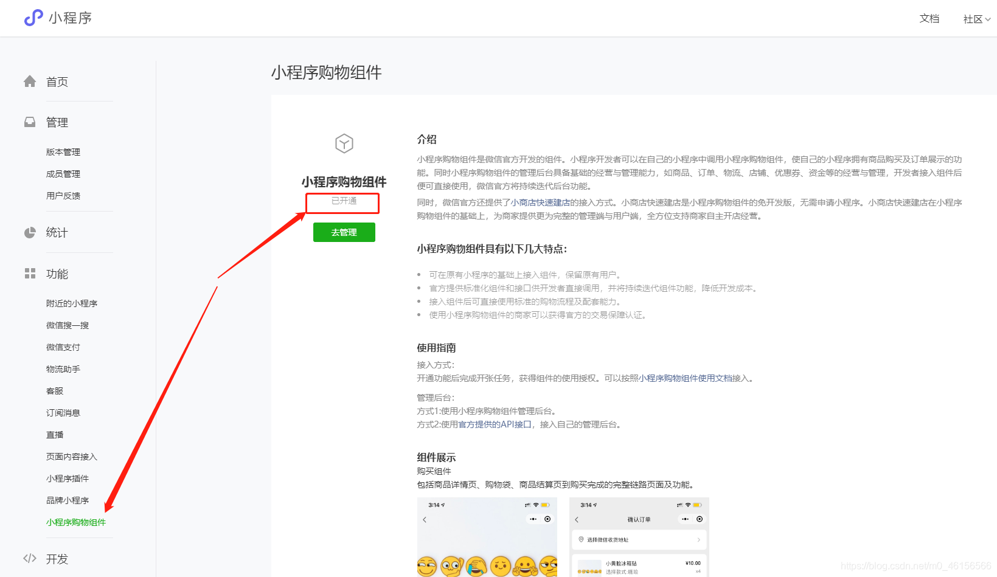Click the 组件展示 heading
997x577 pixels.
436,457
